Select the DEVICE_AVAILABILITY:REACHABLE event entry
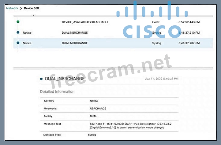 (x=85, y=22)
